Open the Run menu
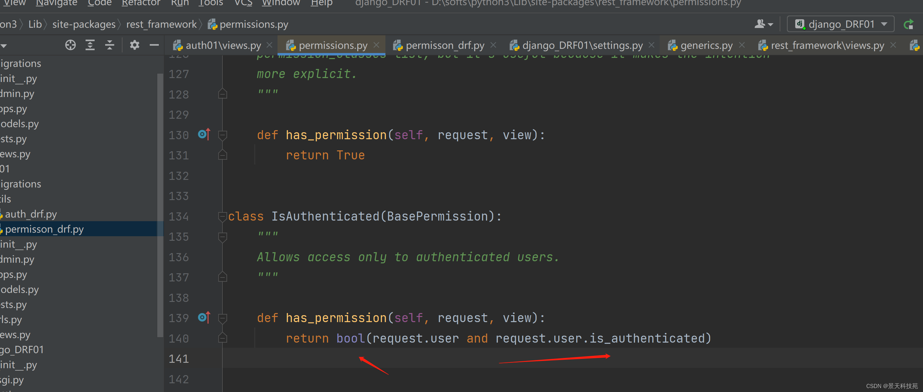This screenshot has height=392, width=923. point(180,3)
